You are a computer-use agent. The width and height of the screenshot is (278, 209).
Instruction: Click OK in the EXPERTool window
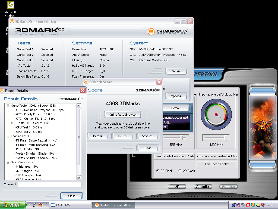point(177,186)
